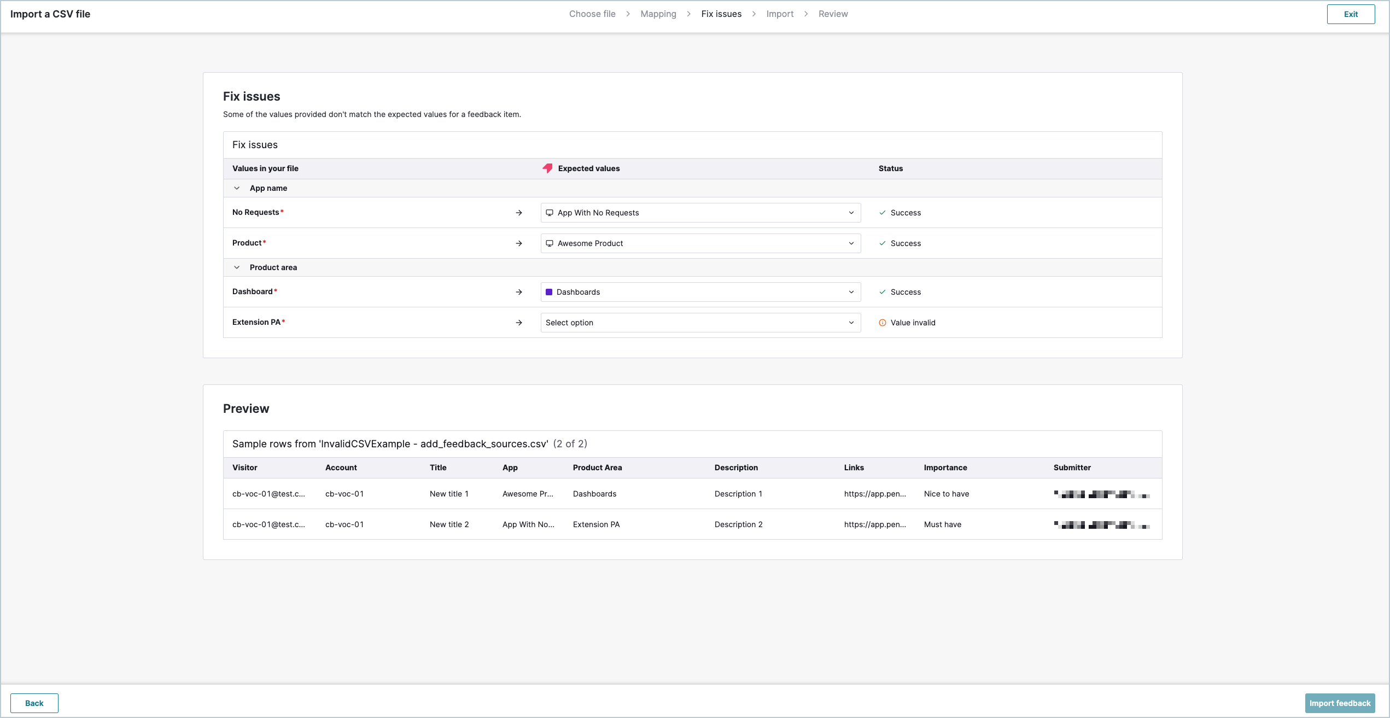The image size is (1390, 718).
Task: Open the App With No Requests dropdown
Action: coord(700,213)
